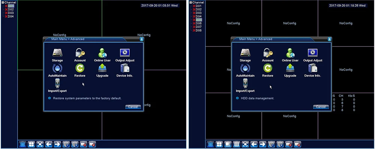Select highlighted channel D05 in the right tree

pyautogui.click(x=199, y=20)
